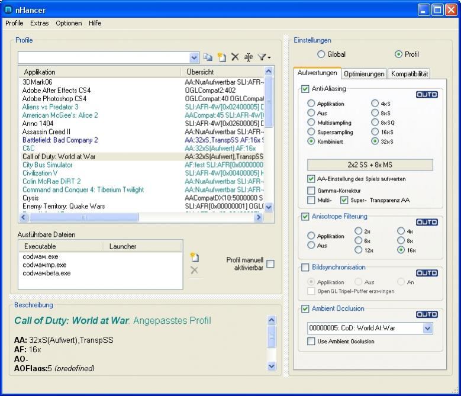
Task: Select codwawmp.exe in executables list
Action: 44,265
